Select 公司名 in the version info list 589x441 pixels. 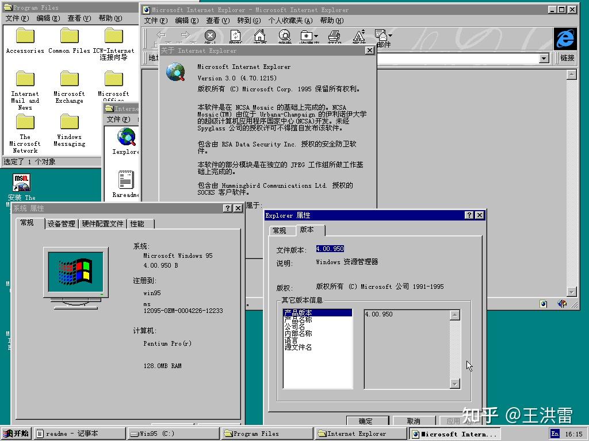pyautogui.click(x=295, y=327)
